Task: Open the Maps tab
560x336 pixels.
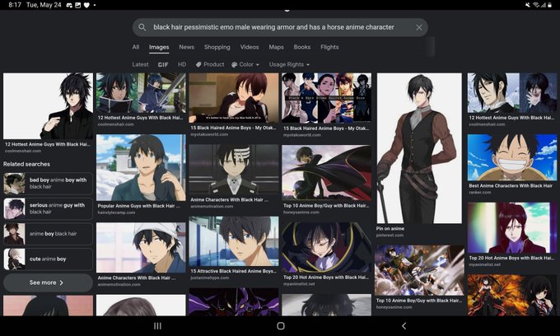Action: (276, 47)
